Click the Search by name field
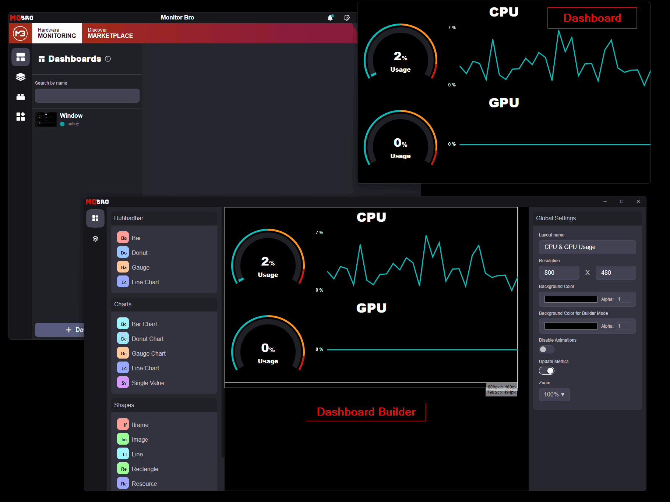The width and height of the screenshot is (670, 502). click(x=87, y=96)
